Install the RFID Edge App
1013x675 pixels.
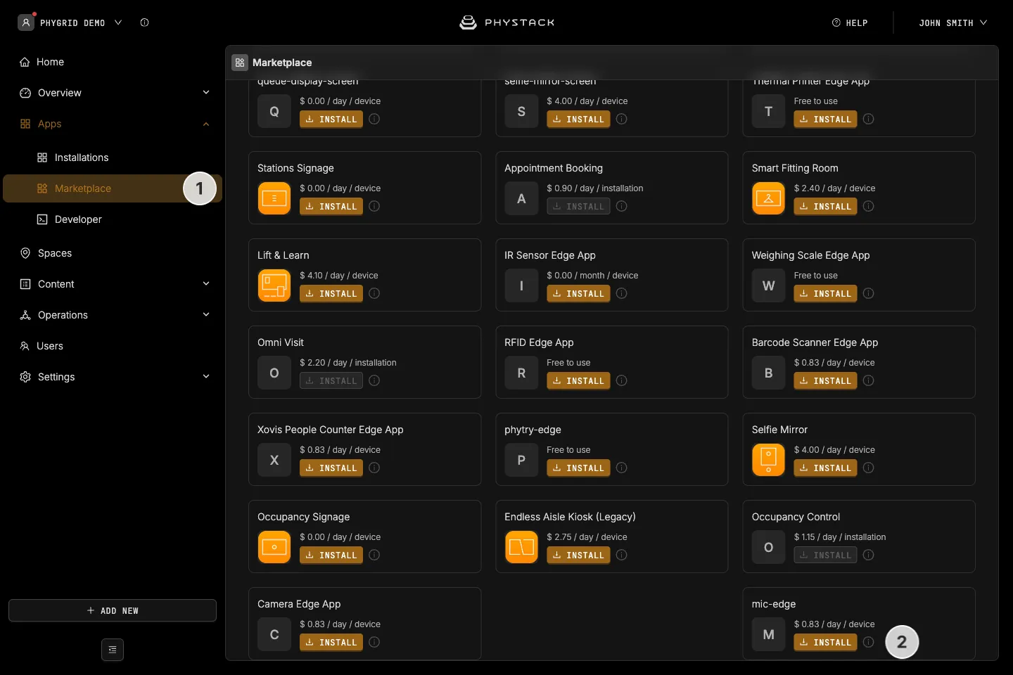(x=578, y=380)
